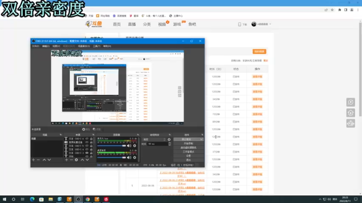Click the robot icon in right floating sidebar
This screenshot has width=362, height=203.
click(x=351, y=124)
